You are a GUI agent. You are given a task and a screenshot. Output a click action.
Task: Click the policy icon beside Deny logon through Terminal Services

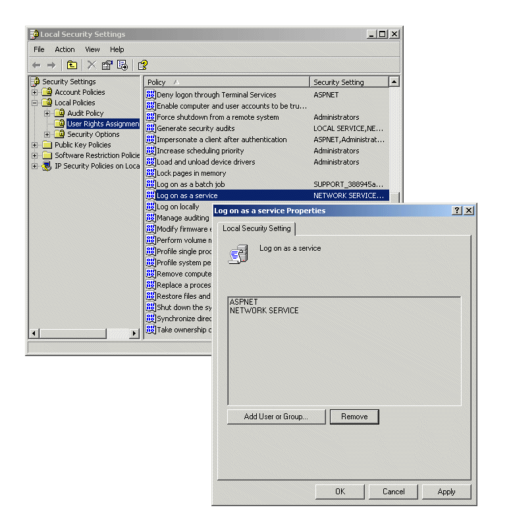(150, 95)
